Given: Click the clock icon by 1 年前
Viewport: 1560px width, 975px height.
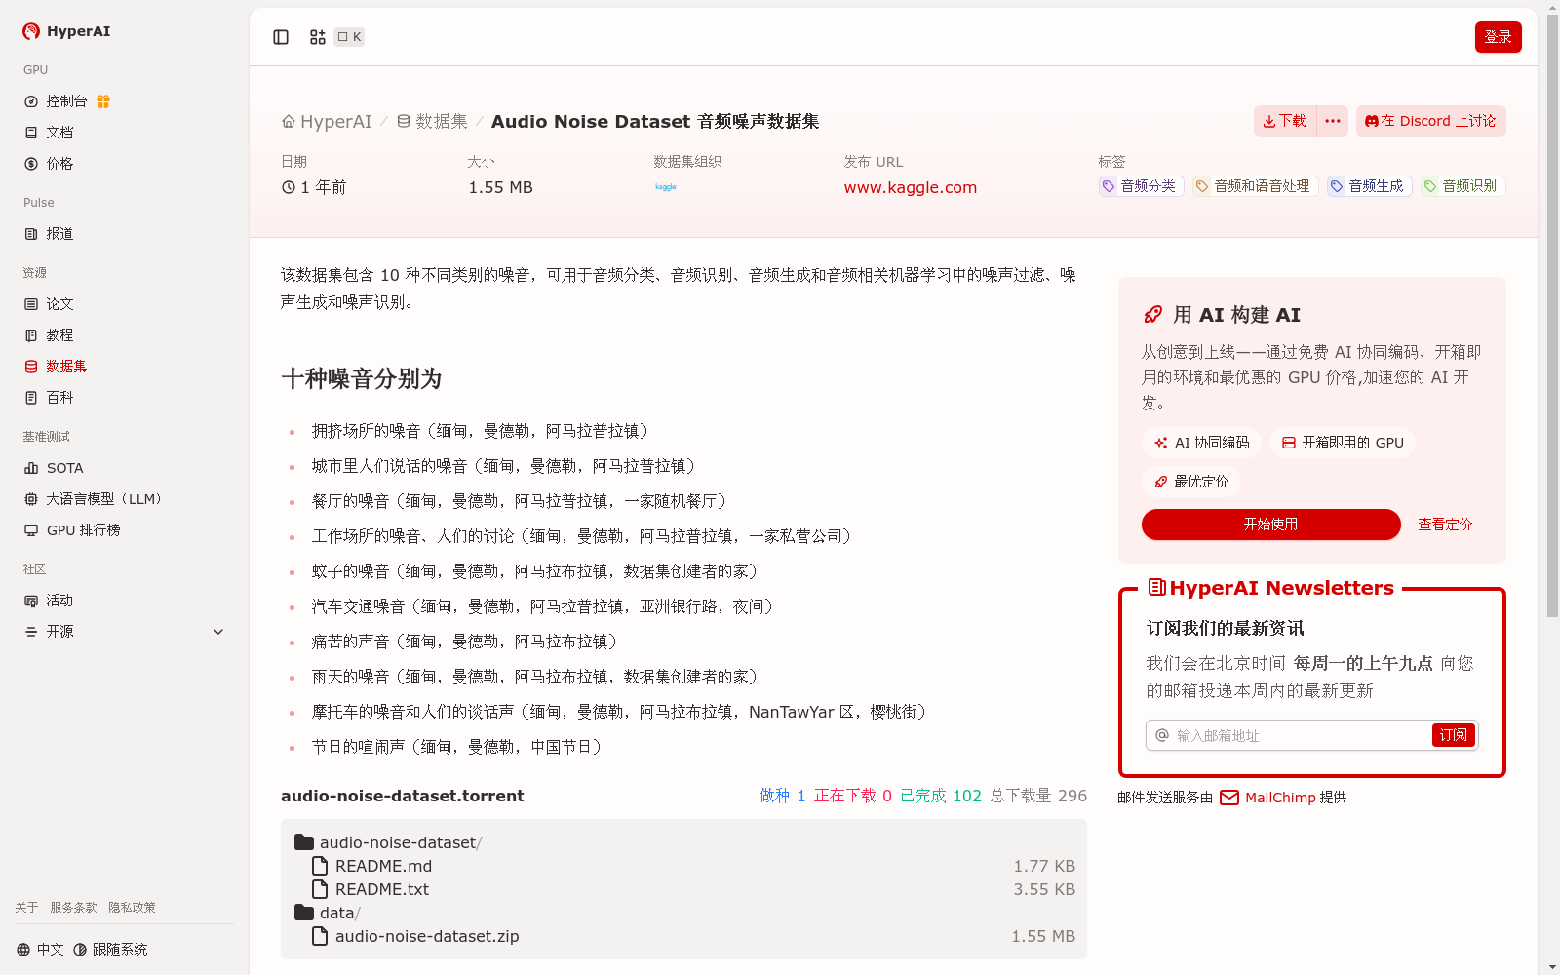Looking at the screenshot, I should (x=289, y=187).
